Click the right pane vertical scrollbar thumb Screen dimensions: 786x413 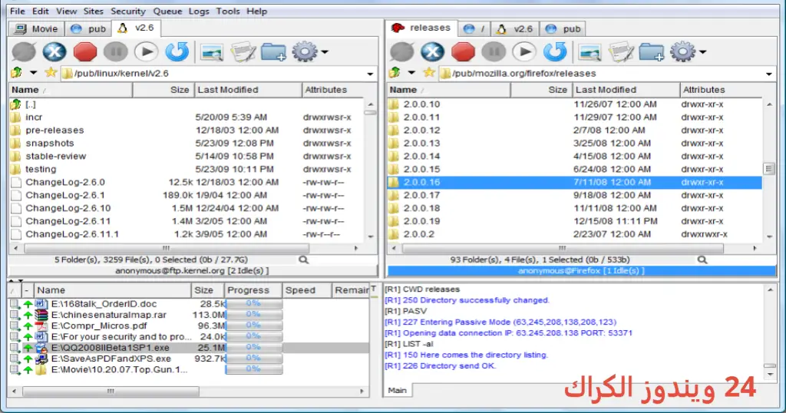pyautogui.click(x=769, y=169)
